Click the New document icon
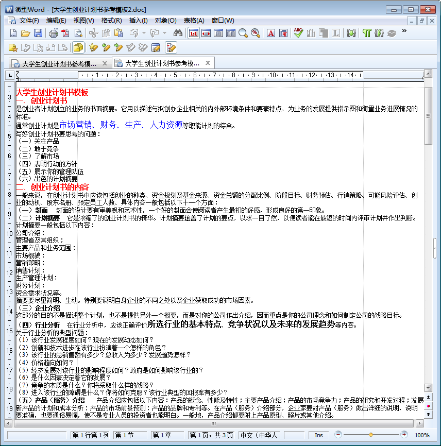Viewport: 441px width, 446px height. tap(13, 33)
